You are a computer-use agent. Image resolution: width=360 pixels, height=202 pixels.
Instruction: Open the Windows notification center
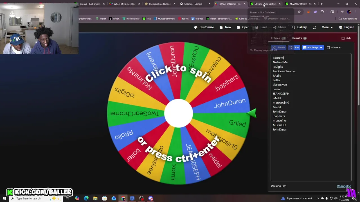tap(354, 198)
